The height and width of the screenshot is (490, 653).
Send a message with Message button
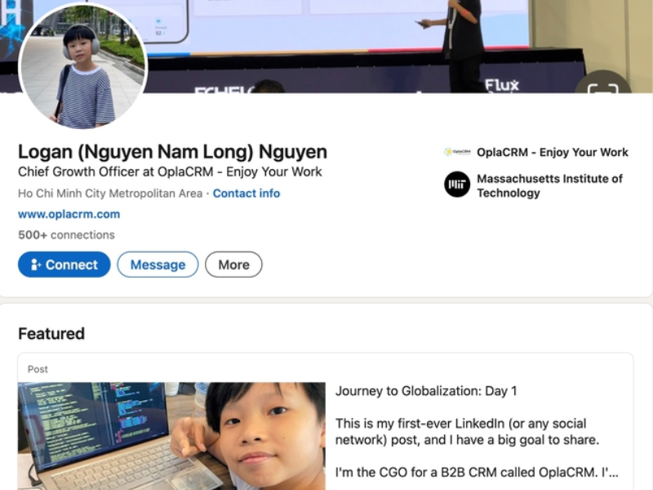point(158,265)
